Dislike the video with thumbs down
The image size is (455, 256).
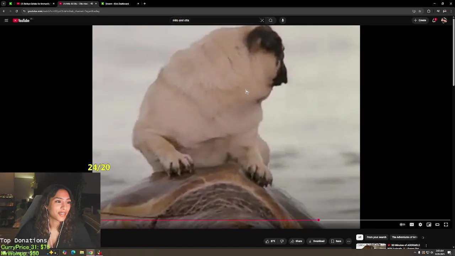tap(282, 241)
